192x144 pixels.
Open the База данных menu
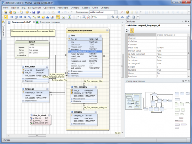(34, 8)
